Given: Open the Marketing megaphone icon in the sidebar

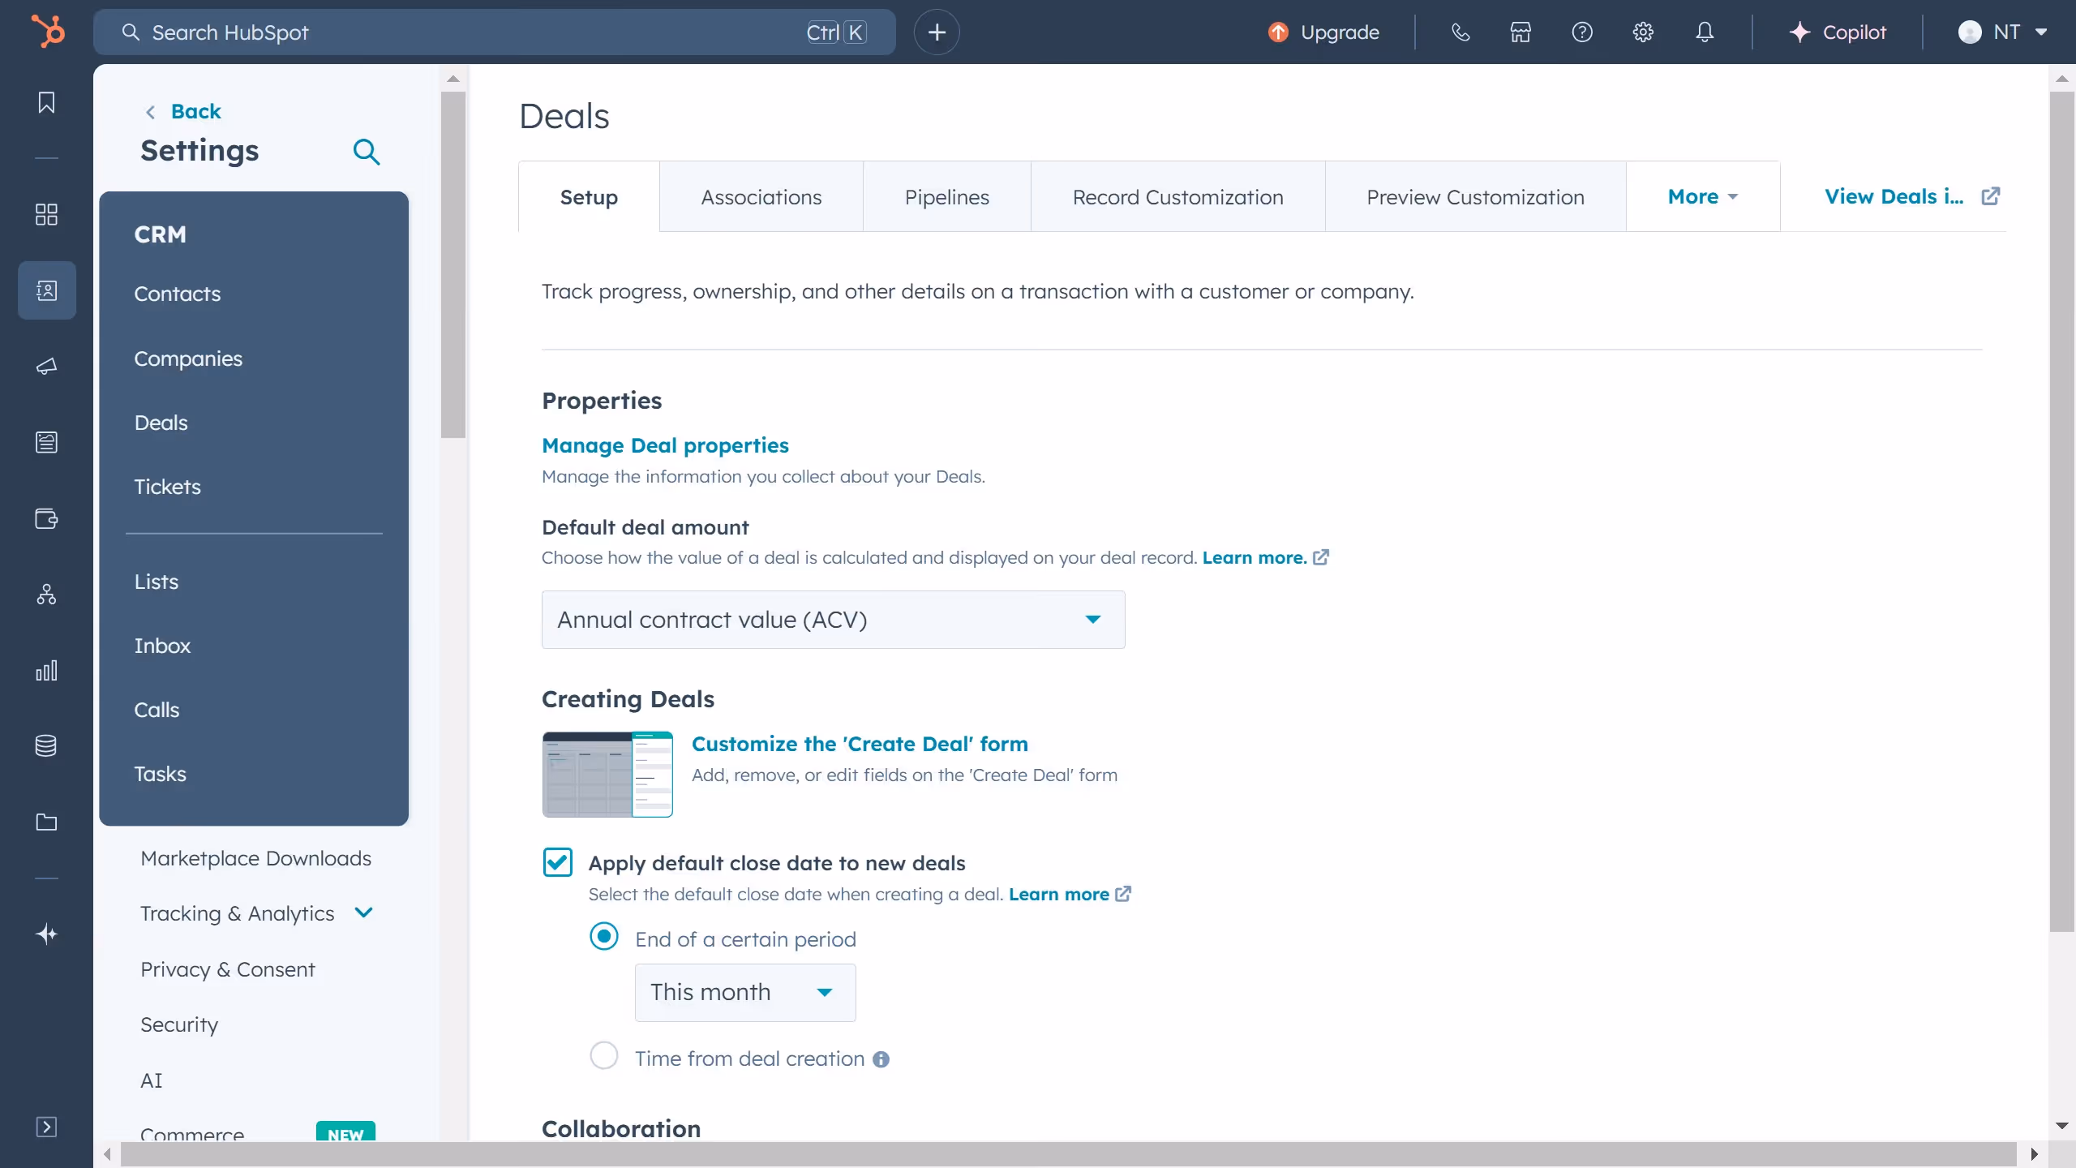Looking at the screenshot, I should point(46,366).
